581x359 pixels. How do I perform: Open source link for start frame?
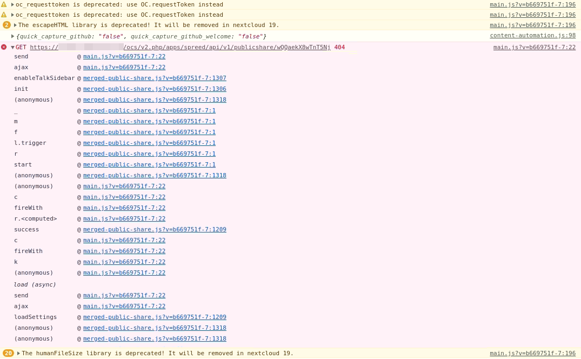click(149, 164)
